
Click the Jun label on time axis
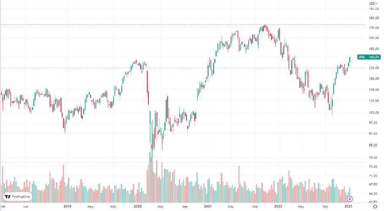25,207
